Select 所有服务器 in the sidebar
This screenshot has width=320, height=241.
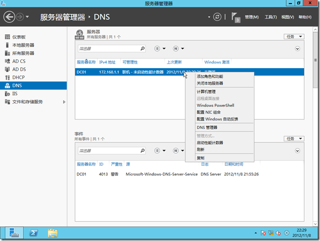pos(33,53)
